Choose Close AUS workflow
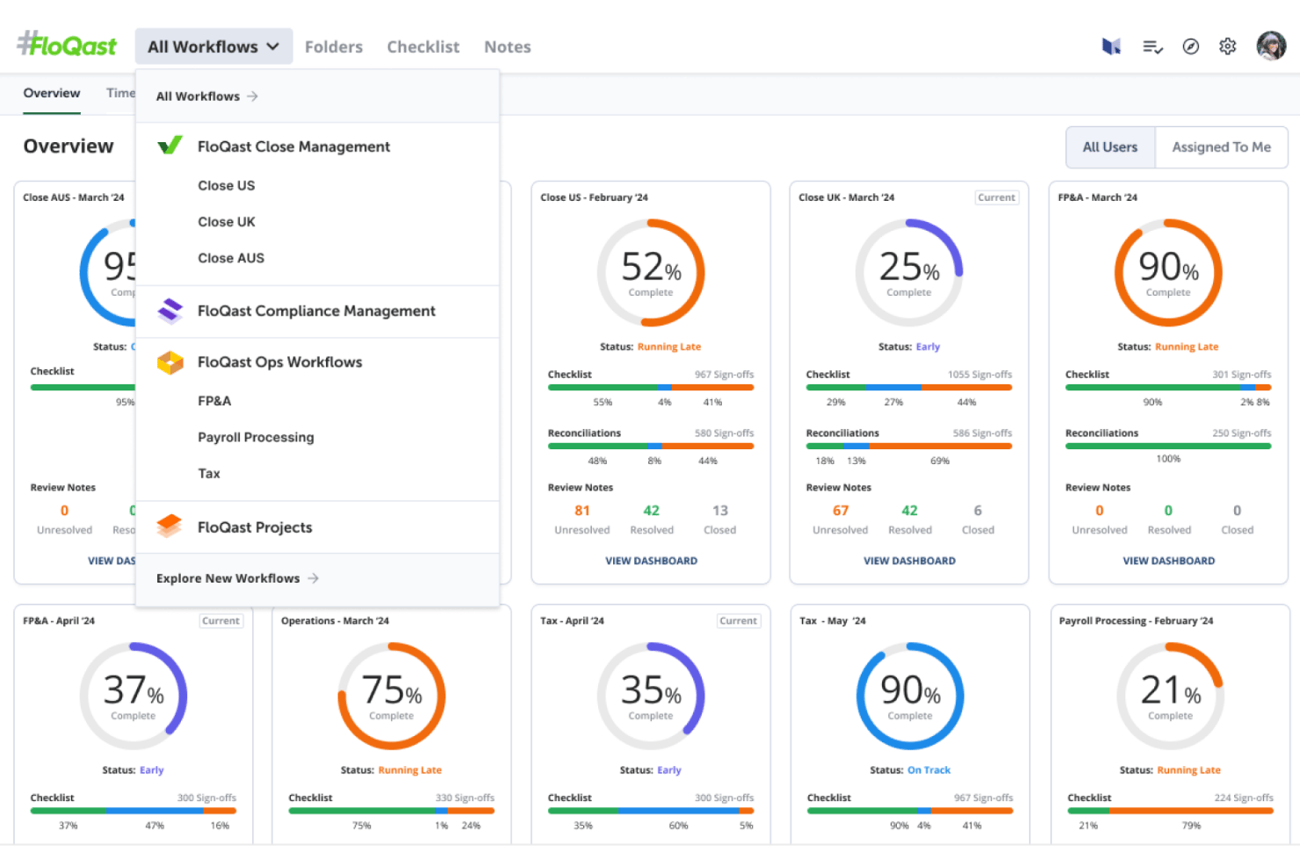 pyautogui.click(x=231, y=258)
